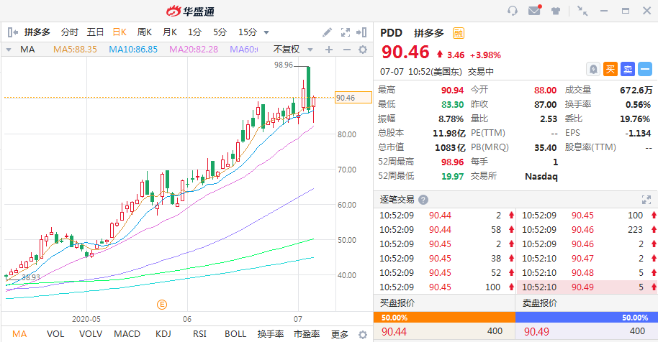Screen dimensions: 658x342
Task: Open MA indicator settings gear
Action: pos(363,50)
